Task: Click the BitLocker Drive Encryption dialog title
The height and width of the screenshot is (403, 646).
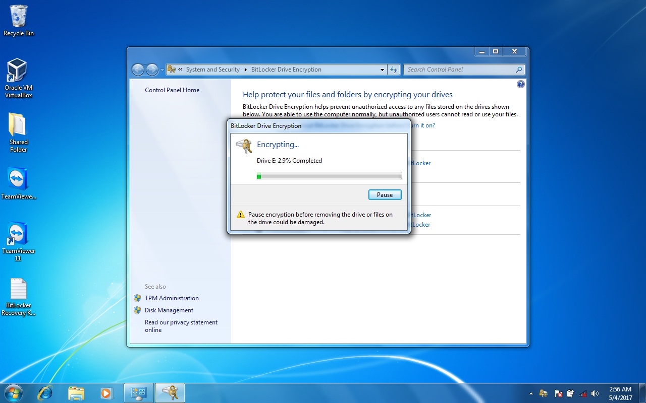Action: point(266,126)
